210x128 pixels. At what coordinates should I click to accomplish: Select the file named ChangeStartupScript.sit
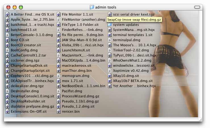30,71
